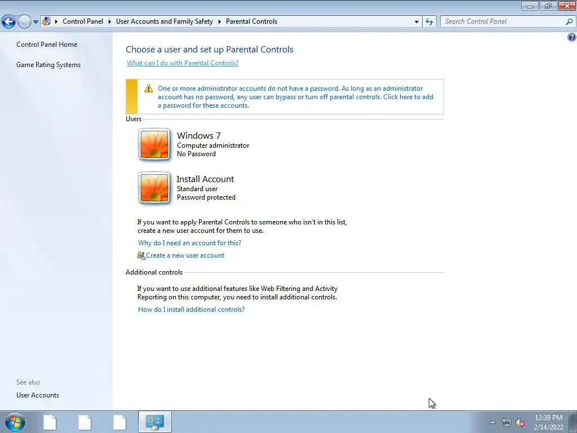Screen dimensions: 577x433
Task: Click the Control Panel taskbar button
Action: (154, 422)
